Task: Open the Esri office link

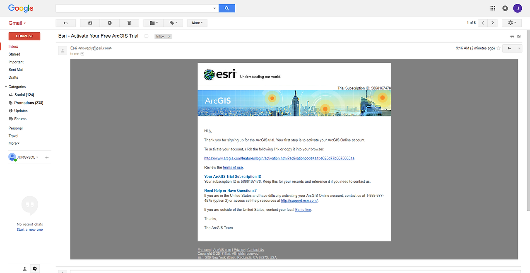Action: 303,210
